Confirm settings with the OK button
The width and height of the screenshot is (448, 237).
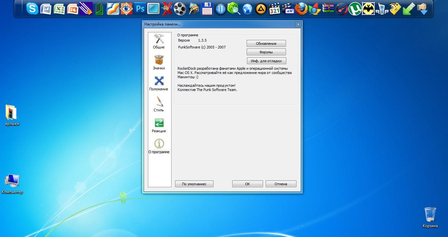coord(247,184)
